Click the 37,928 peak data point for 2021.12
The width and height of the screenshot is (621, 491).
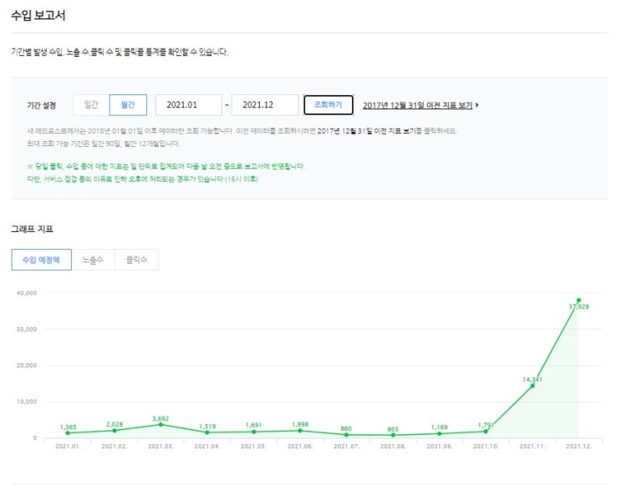click(x=578, y=301)
